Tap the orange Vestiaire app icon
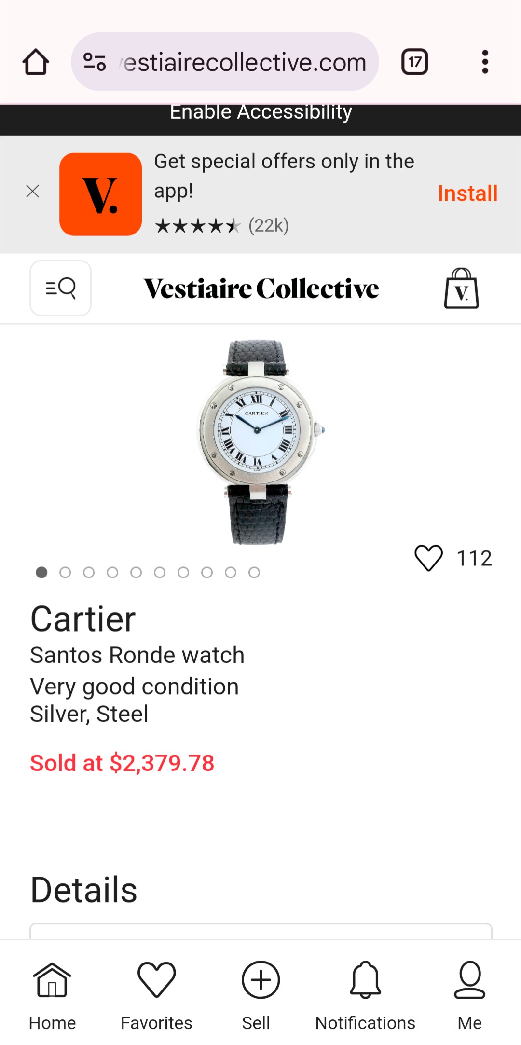The height and width of the screenshot is (1045, 521). 100,194
